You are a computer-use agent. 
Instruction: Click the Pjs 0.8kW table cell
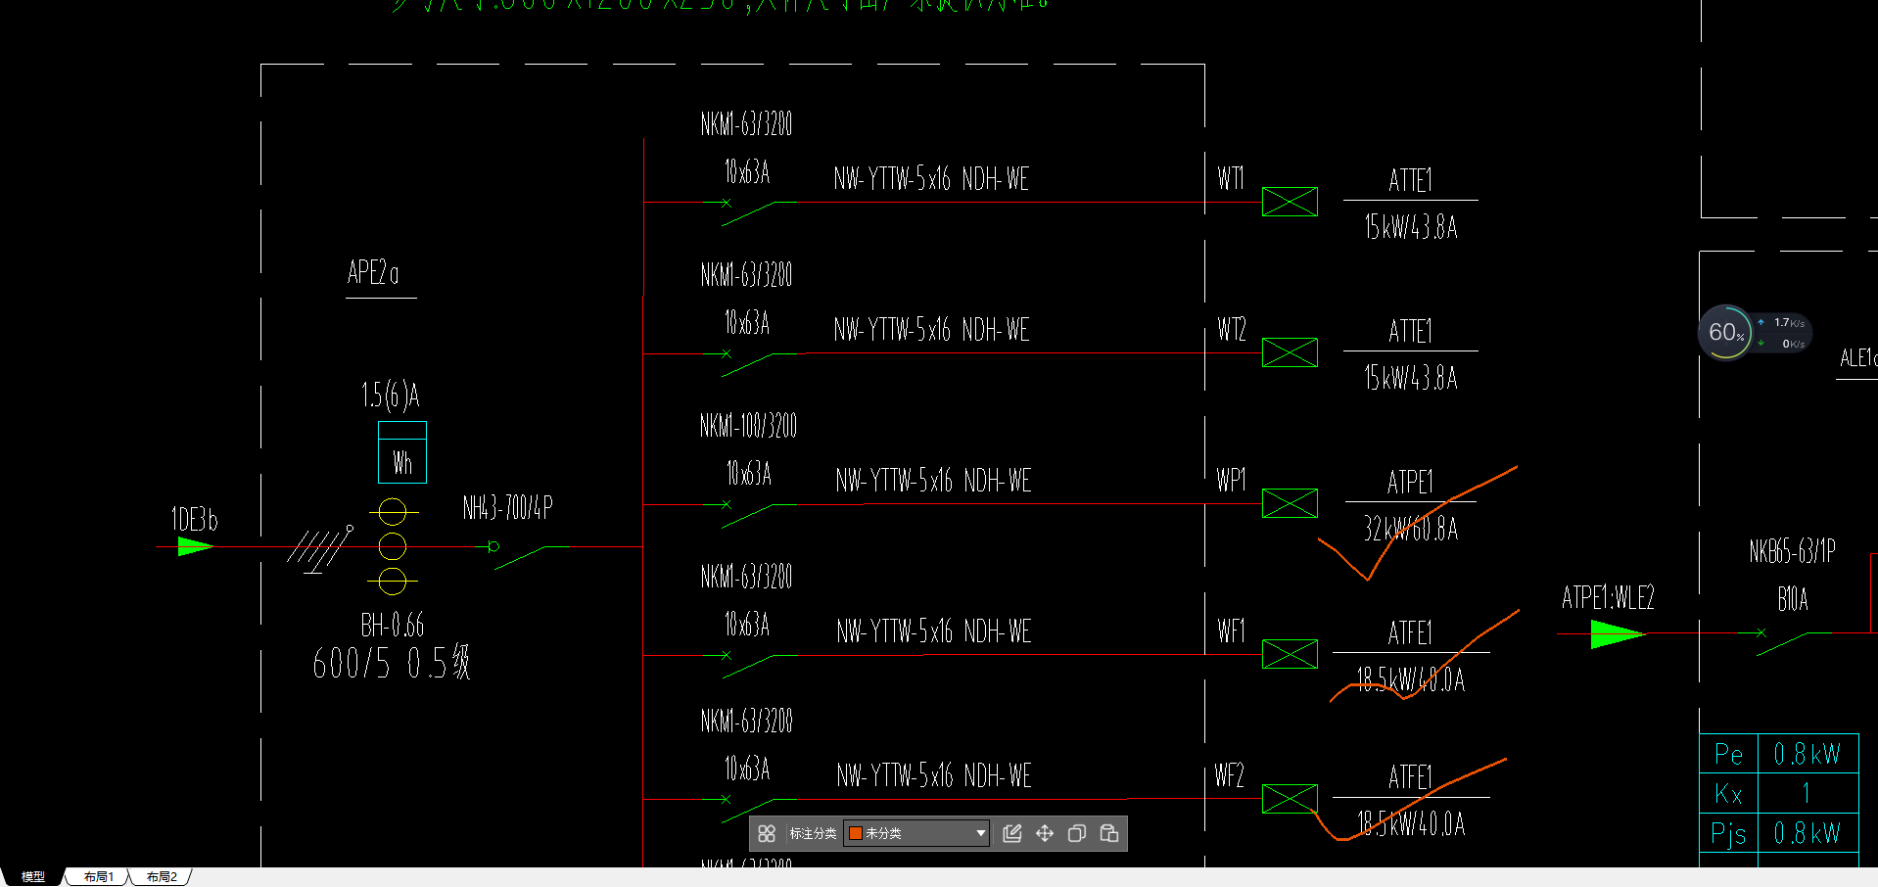[x=1807, y=833]
